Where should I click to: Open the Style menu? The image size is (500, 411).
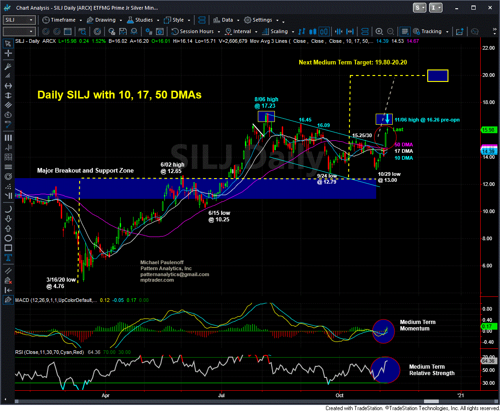[174, 20]
